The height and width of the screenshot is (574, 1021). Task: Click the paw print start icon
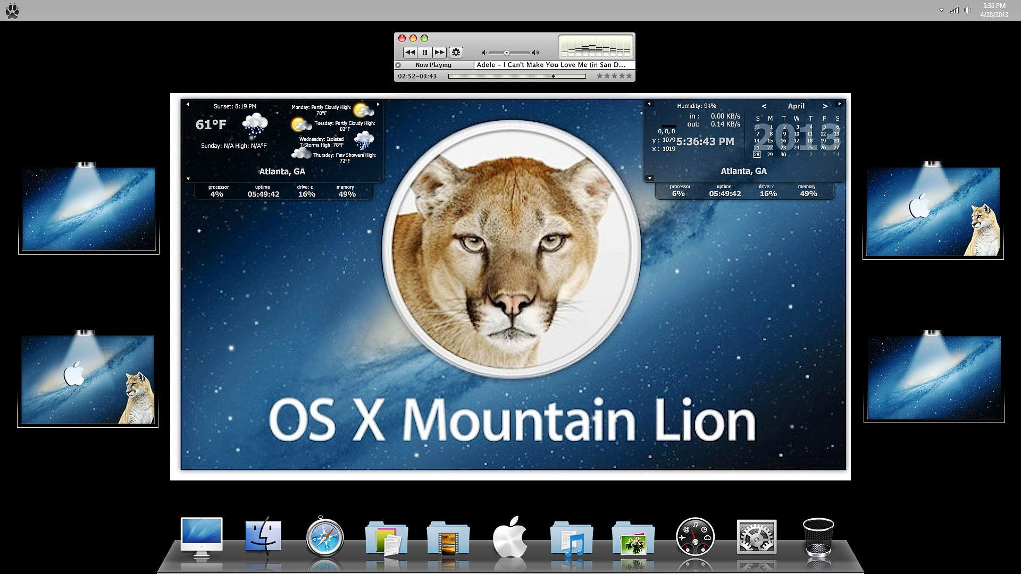pyautogui.click(x=12, y=11)
